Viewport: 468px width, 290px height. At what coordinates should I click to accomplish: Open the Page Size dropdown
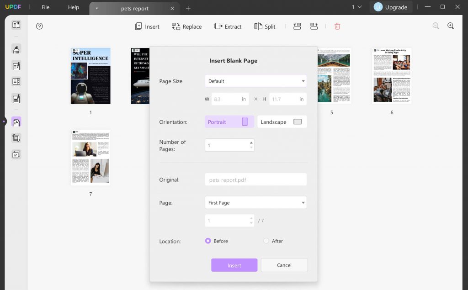coord(255,81)
